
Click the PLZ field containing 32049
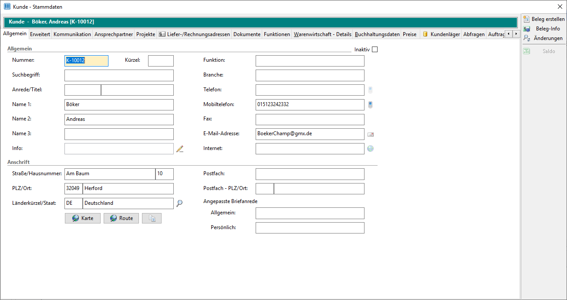tap(74, 189)
